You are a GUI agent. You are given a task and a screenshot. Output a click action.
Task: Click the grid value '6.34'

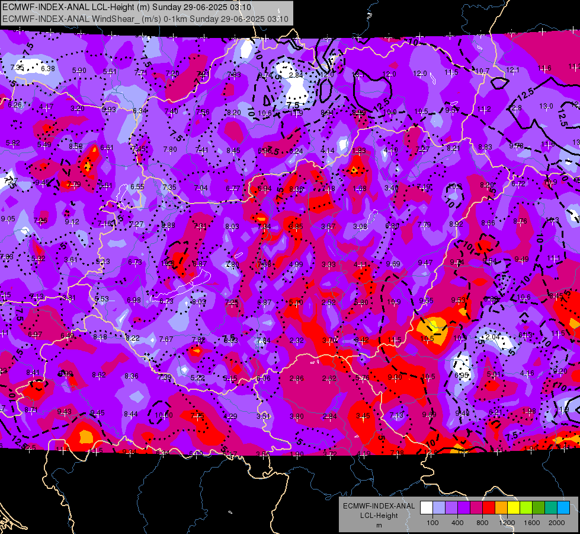(140, 110)
